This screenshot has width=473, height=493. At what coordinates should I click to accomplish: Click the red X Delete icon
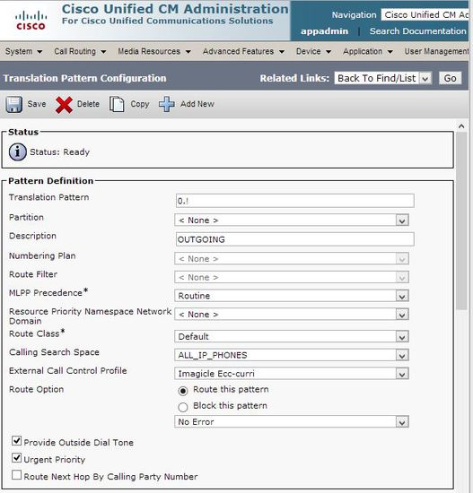(64, 104)
